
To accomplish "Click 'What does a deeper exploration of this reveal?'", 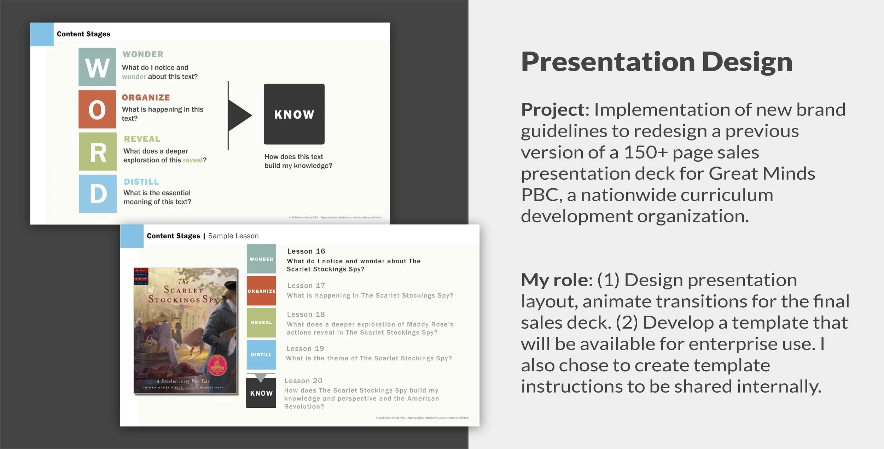I will 165,155.
